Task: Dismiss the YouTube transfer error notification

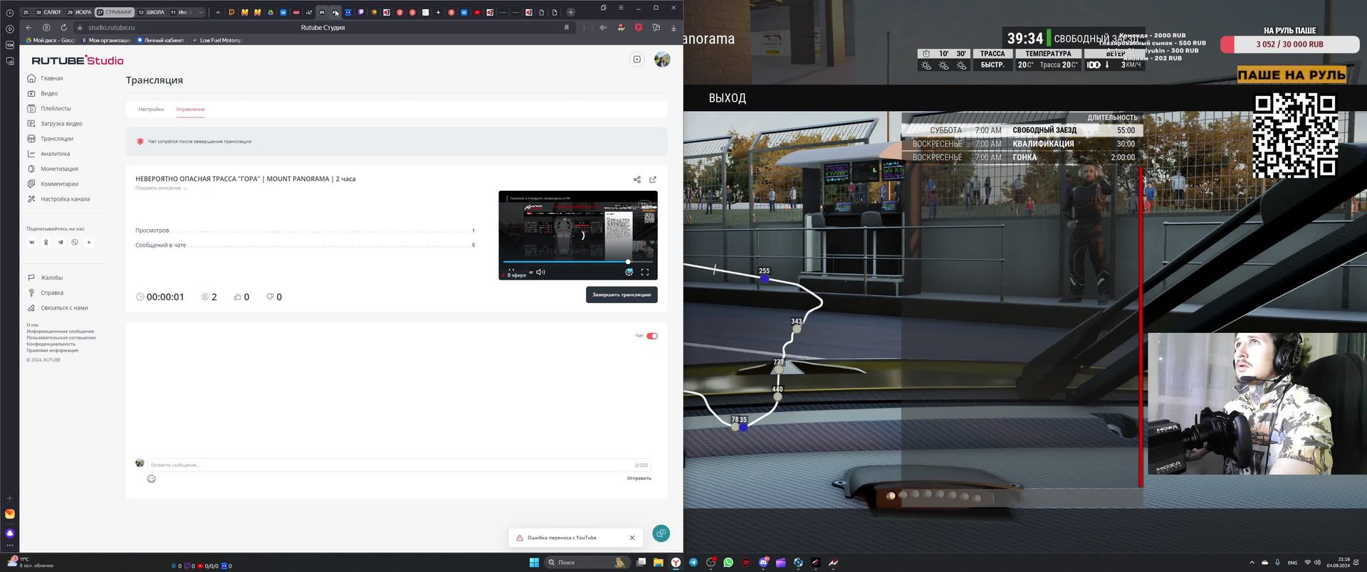Action: click(x=632, y=538)
